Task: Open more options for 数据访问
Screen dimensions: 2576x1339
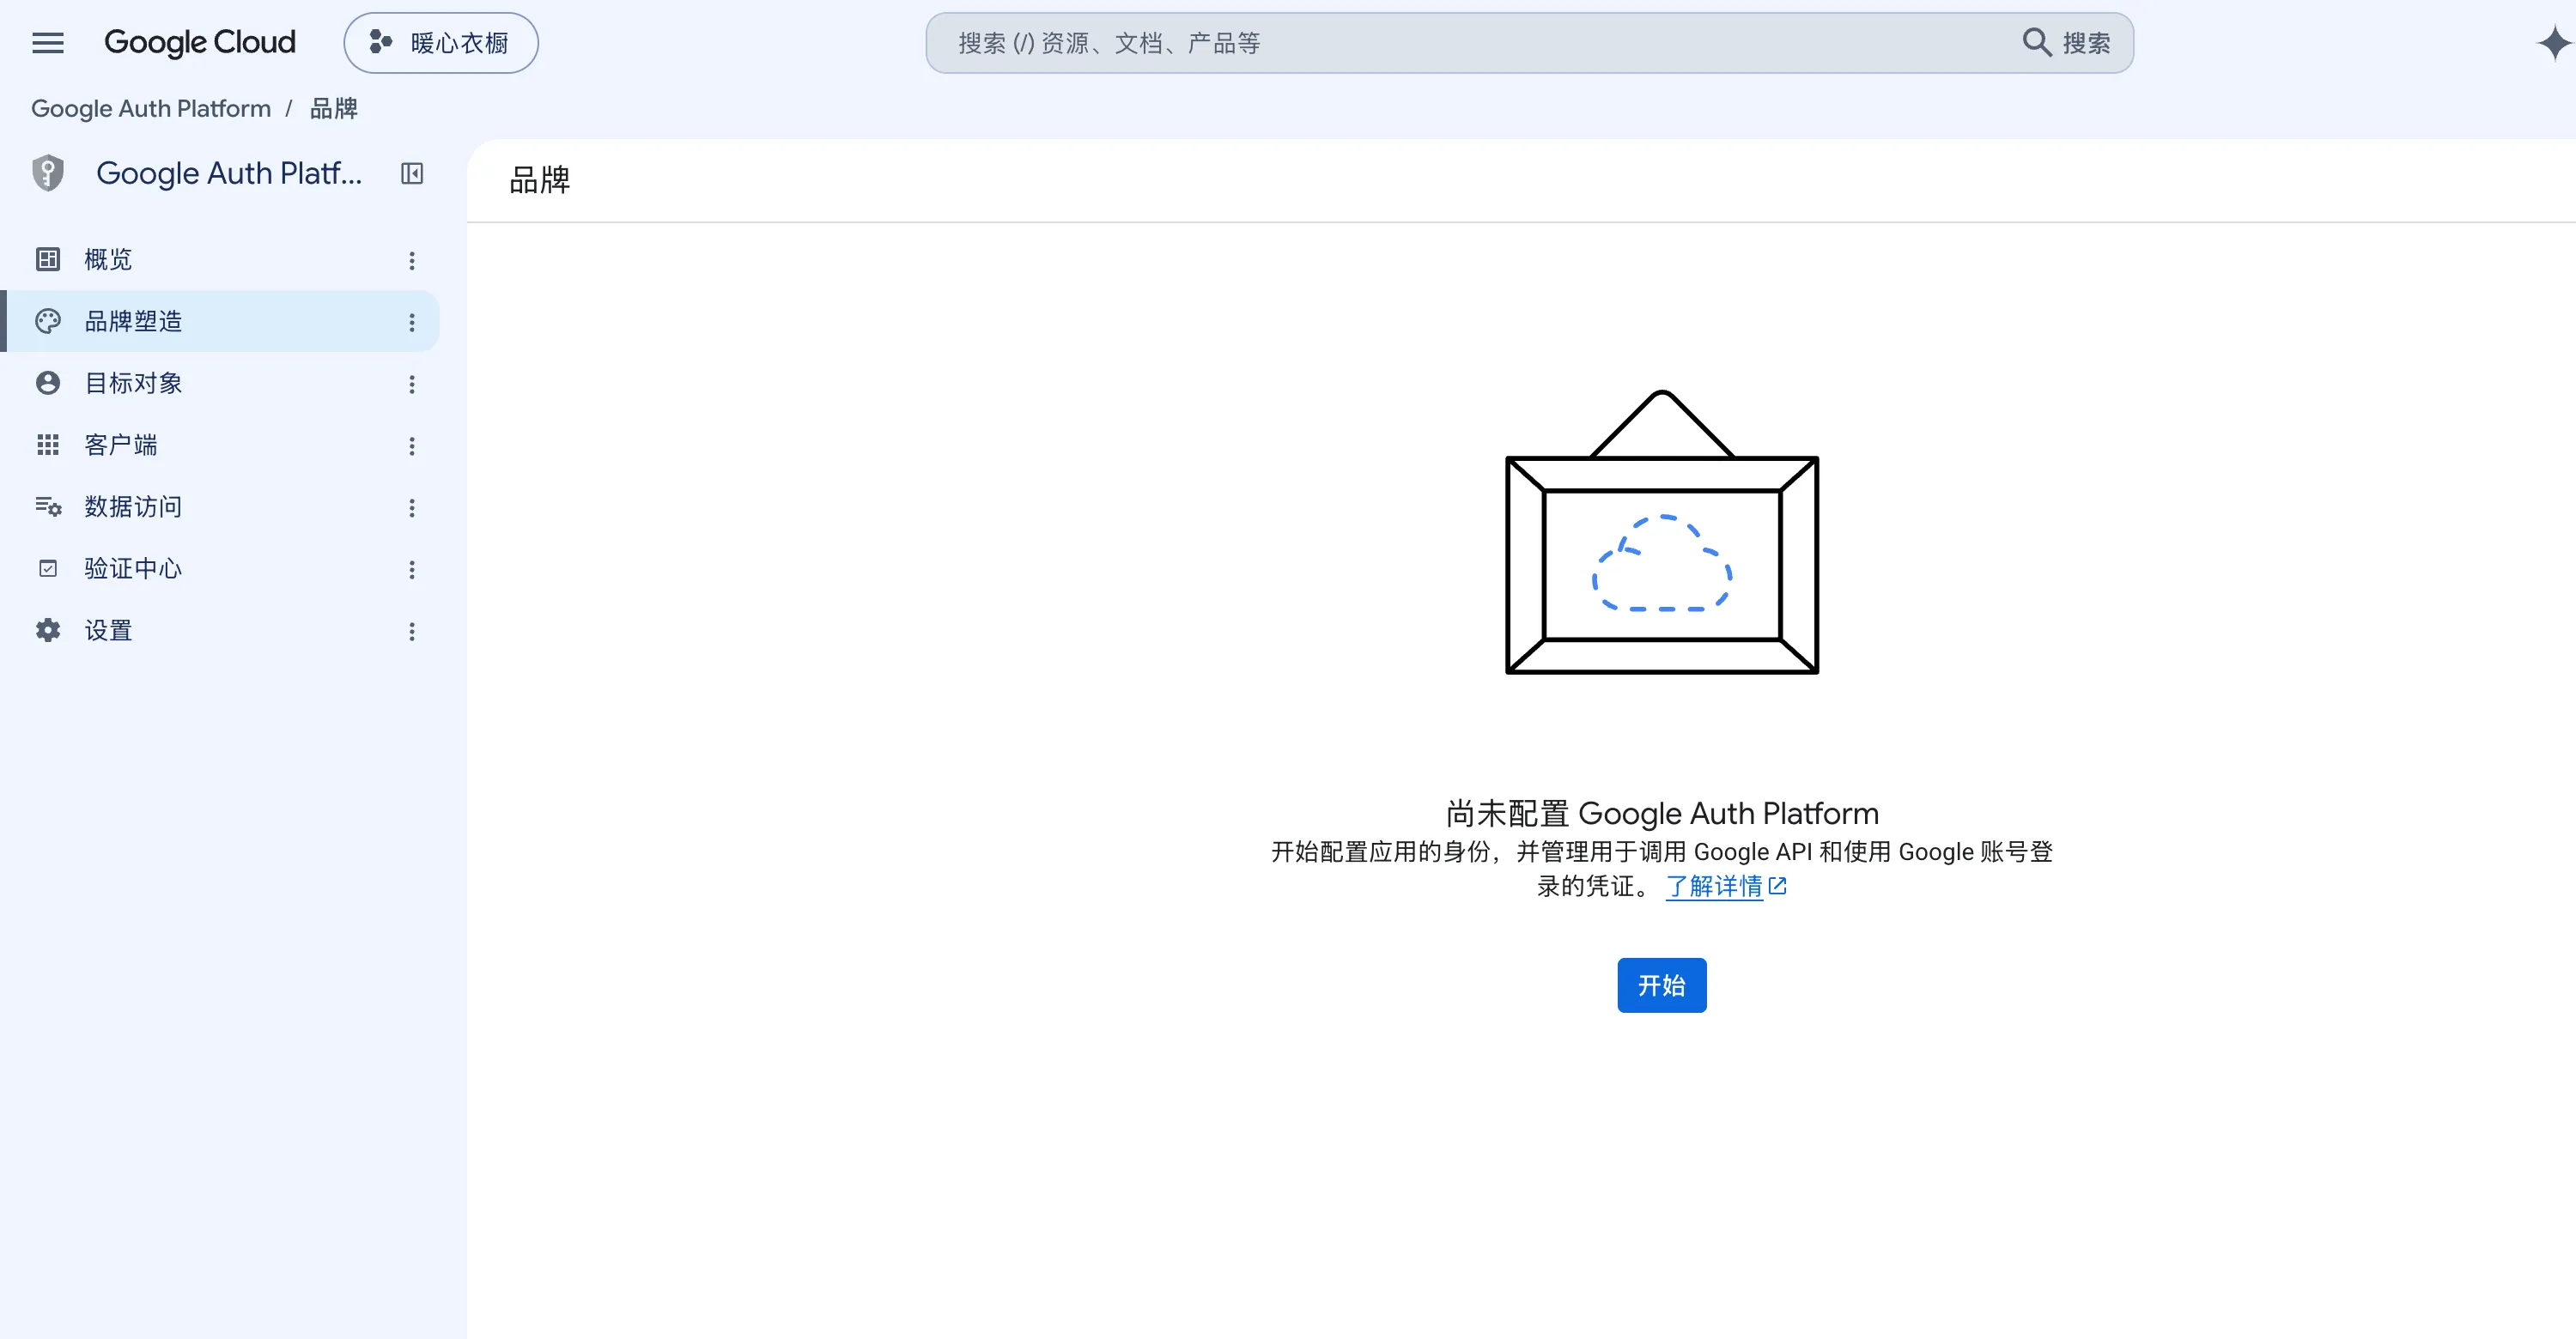Action: 412,509
